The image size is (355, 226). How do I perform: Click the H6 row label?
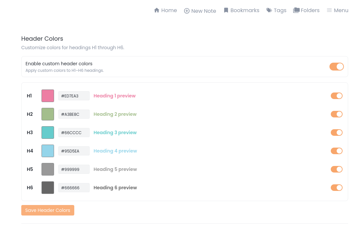30,188
